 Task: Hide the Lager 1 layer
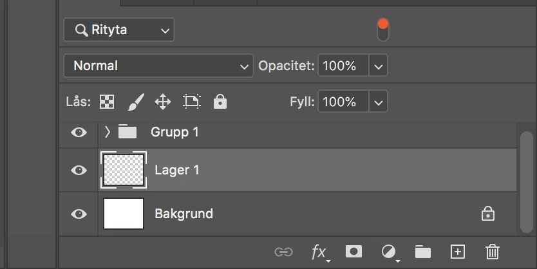[79, 170]
